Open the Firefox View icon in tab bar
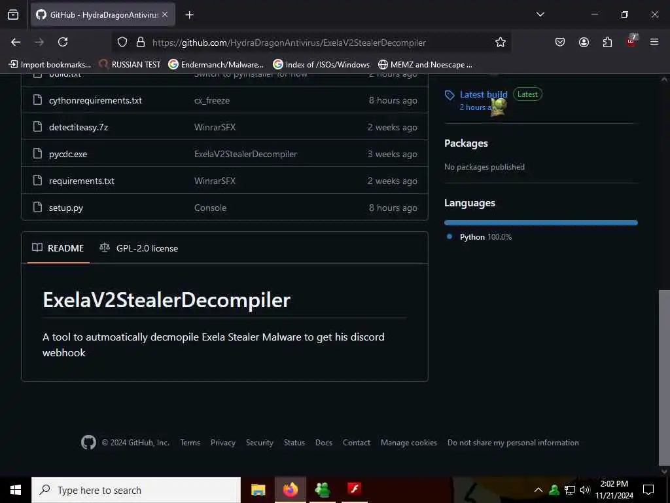The width and height of the screenshot is (670, 503). point(13,14)
